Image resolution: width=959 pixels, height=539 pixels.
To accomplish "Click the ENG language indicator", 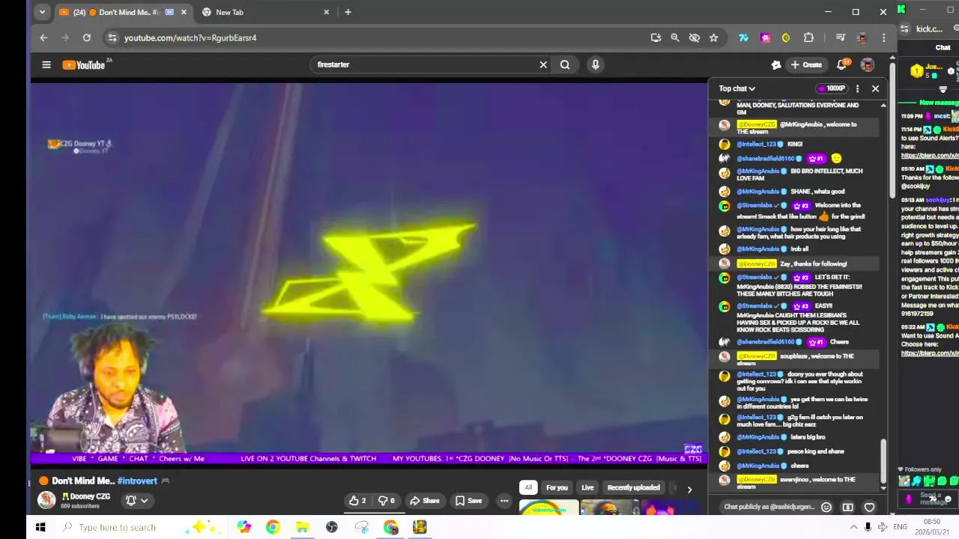I will click(x=900, y=527).
